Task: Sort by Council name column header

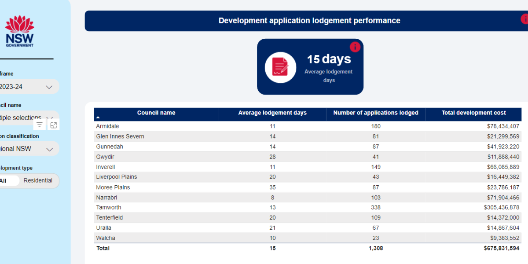Action: [x=156, y=113]
